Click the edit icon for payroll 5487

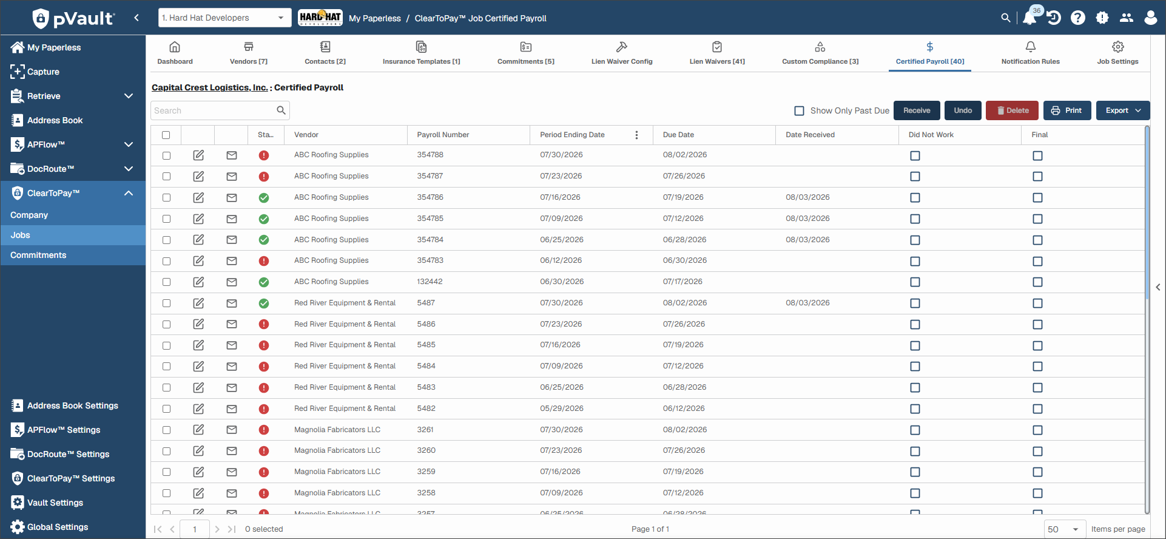point(198,303)
